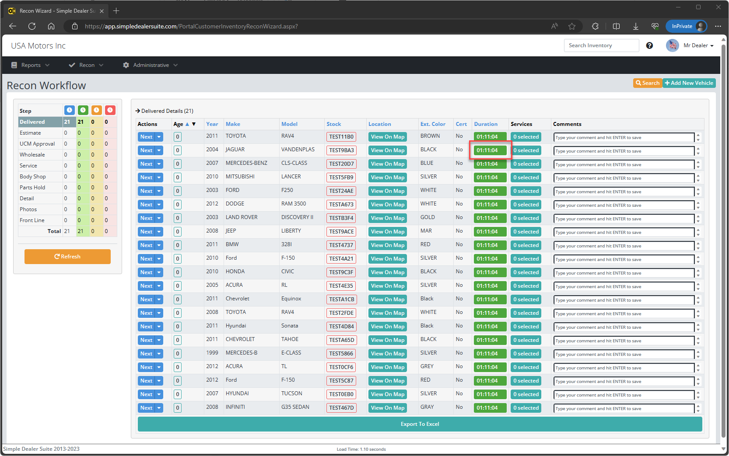This screenshot has height=456, width=729.
Task: Click the blue clock icon in Step header
Action: pyautogui.click(x=69, y=110)
